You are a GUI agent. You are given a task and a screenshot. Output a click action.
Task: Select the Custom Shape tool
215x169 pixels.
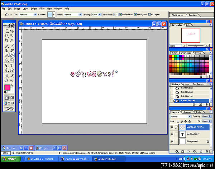(12, 70)
